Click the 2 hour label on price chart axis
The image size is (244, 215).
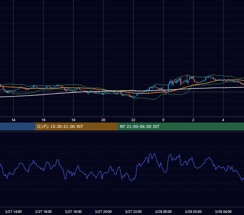coord(193,120)
